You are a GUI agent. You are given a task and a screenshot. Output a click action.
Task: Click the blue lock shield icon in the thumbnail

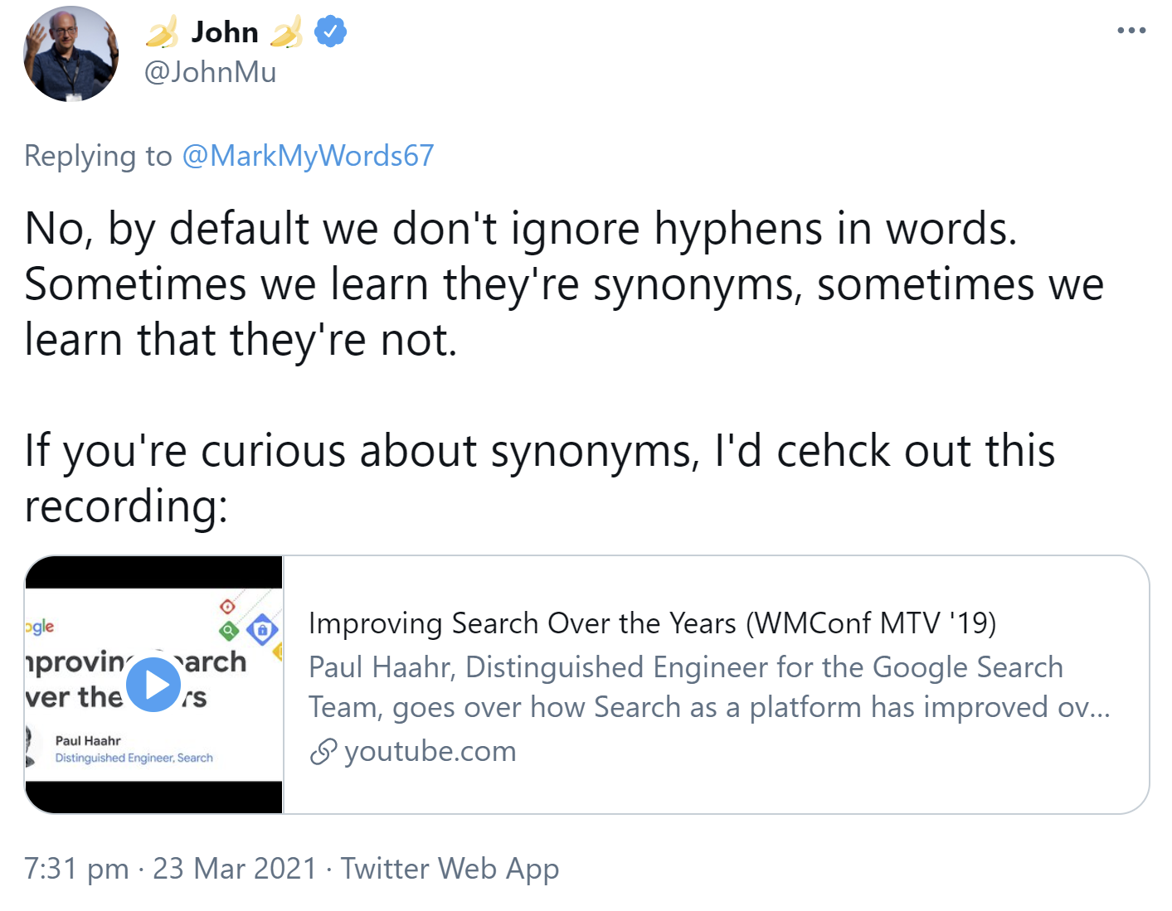260,629
